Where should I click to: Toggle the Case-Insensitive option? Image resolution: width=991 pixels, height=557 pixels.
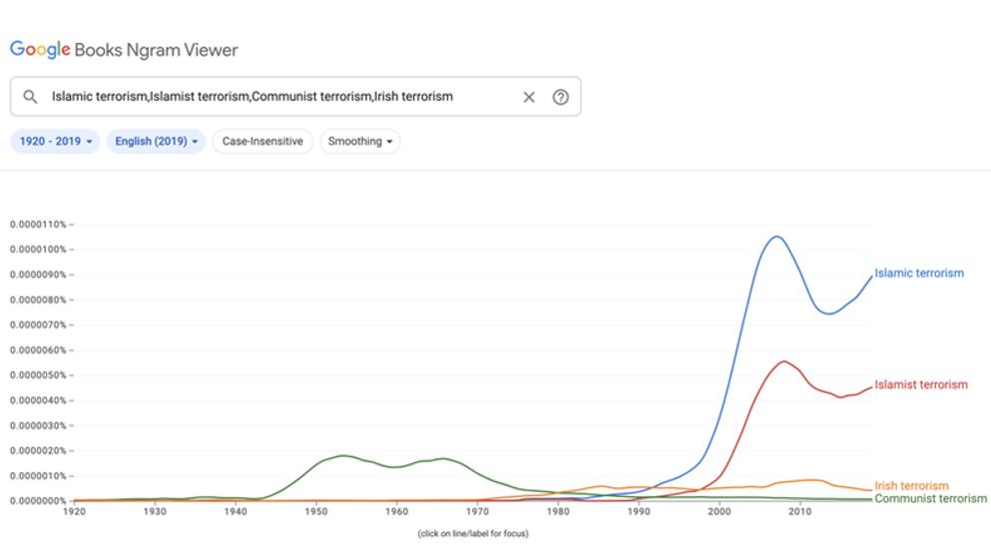pyautogui.click(x=262, y=141)
